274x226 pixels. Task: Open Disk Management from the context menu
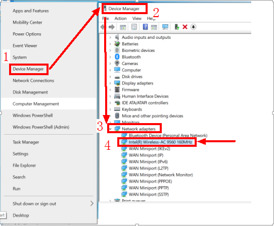pos(30,92)
